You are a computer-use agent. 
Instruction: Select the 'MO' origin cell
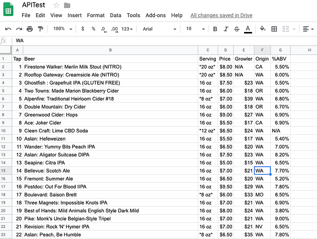(262, 195)
